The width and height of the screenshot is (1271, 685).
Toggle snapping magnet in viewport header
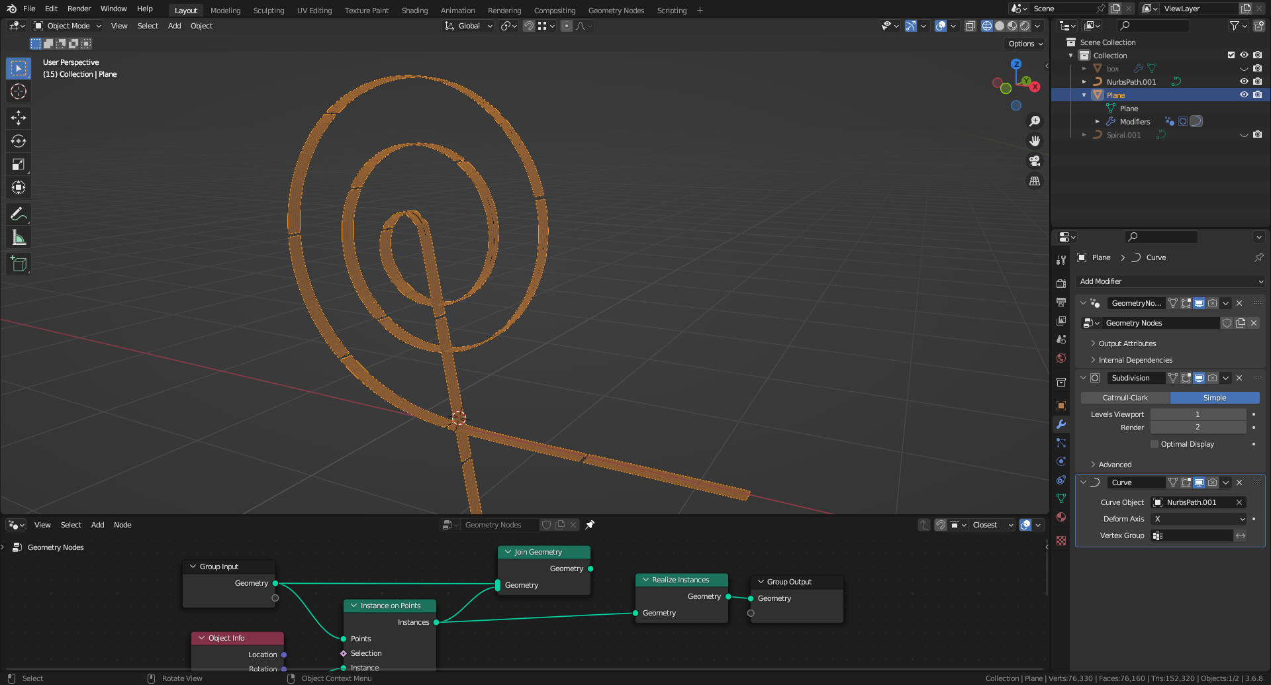tap(528, 26)
